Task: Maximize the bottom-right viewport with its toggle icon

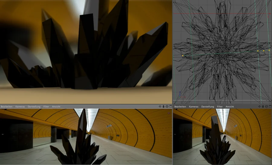Action: [x=270, y=107]
